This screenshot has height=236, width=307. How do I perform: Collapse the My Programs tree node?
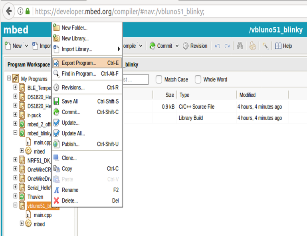[x=9, y=78]
